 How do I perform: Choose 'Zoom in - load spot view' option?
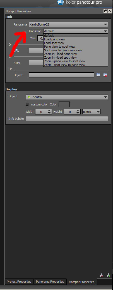60,57
